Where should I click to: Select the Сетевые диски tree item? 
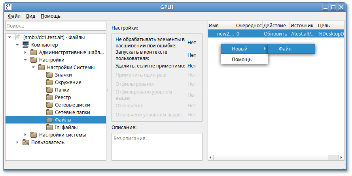click(x=72, y=105)
